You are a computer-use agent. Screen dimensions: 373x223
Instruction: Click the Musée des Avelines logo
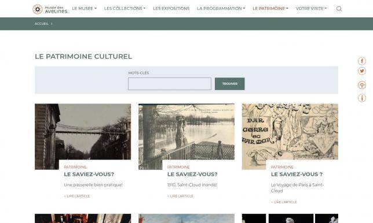[50, 9]
